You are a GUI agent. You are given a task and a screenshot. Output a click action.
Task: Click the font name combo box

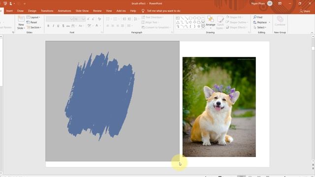point(60,19)
